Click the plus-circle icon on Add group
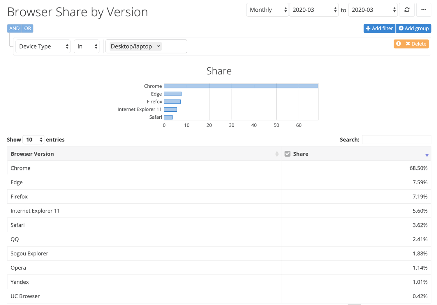This screenshot has height=305, width=437. click(x=401, y=28)
